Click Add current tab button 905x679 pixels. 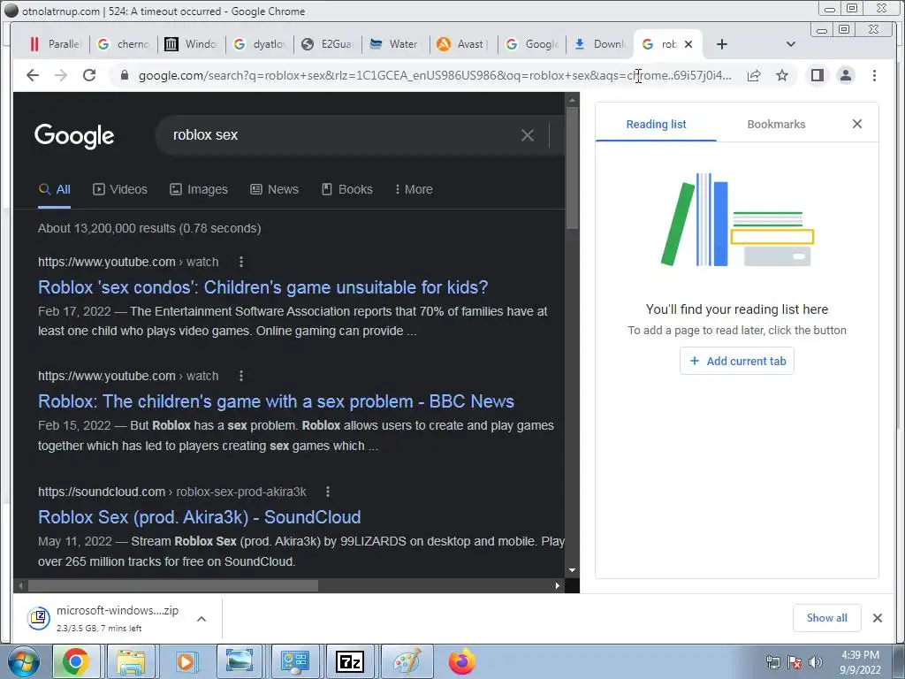(737, 361)
